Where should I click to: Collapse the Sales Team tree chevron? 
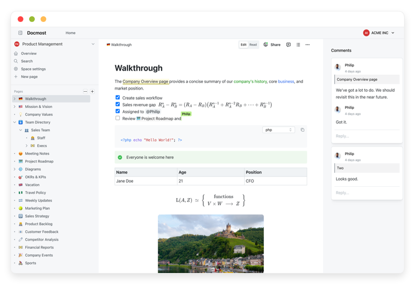(21, 130)
